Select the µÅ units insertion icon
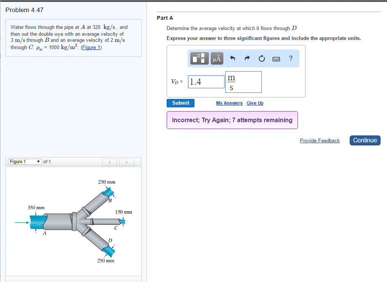Viewport: 387px width, 282px height. click(x=217, y=58)
